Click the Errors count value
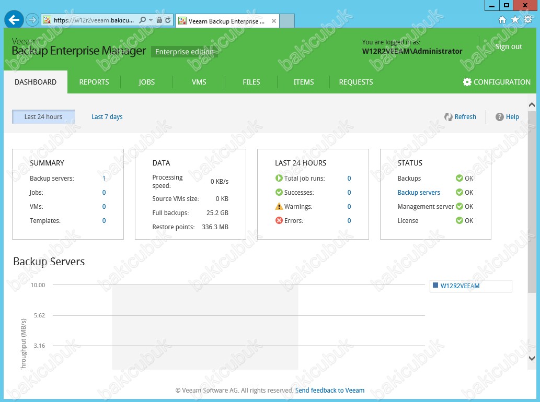Viewport: 540px width, 402px height. 349,220
